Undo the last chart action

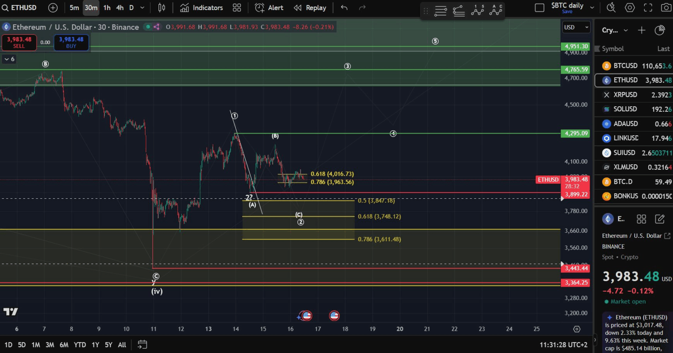(344, 8)
